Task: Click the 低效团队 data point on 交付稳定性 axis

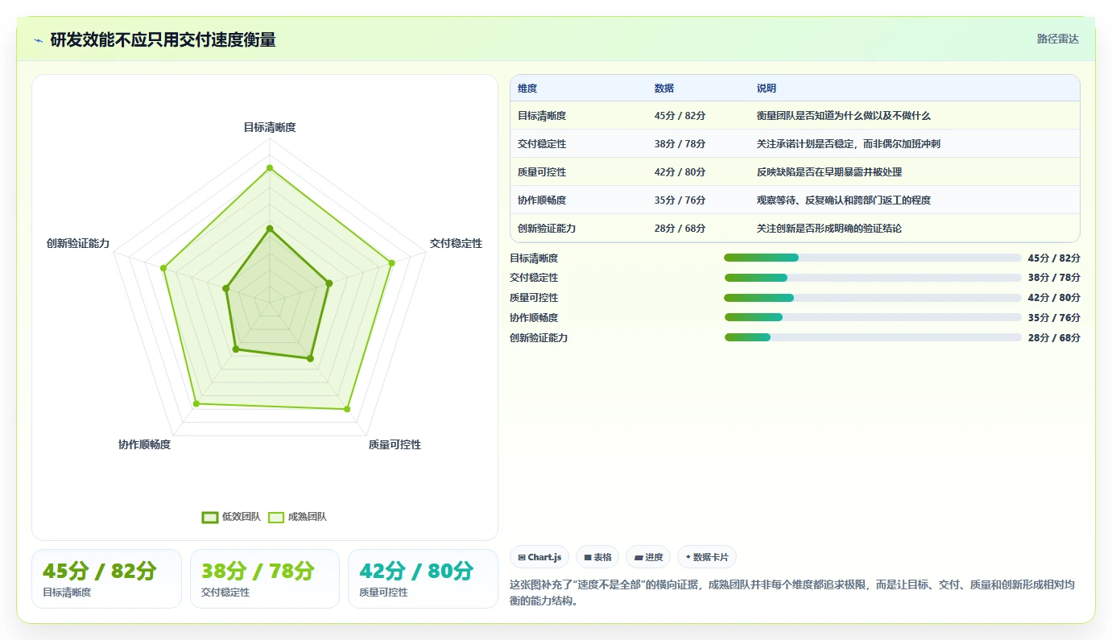Action: 329,283
